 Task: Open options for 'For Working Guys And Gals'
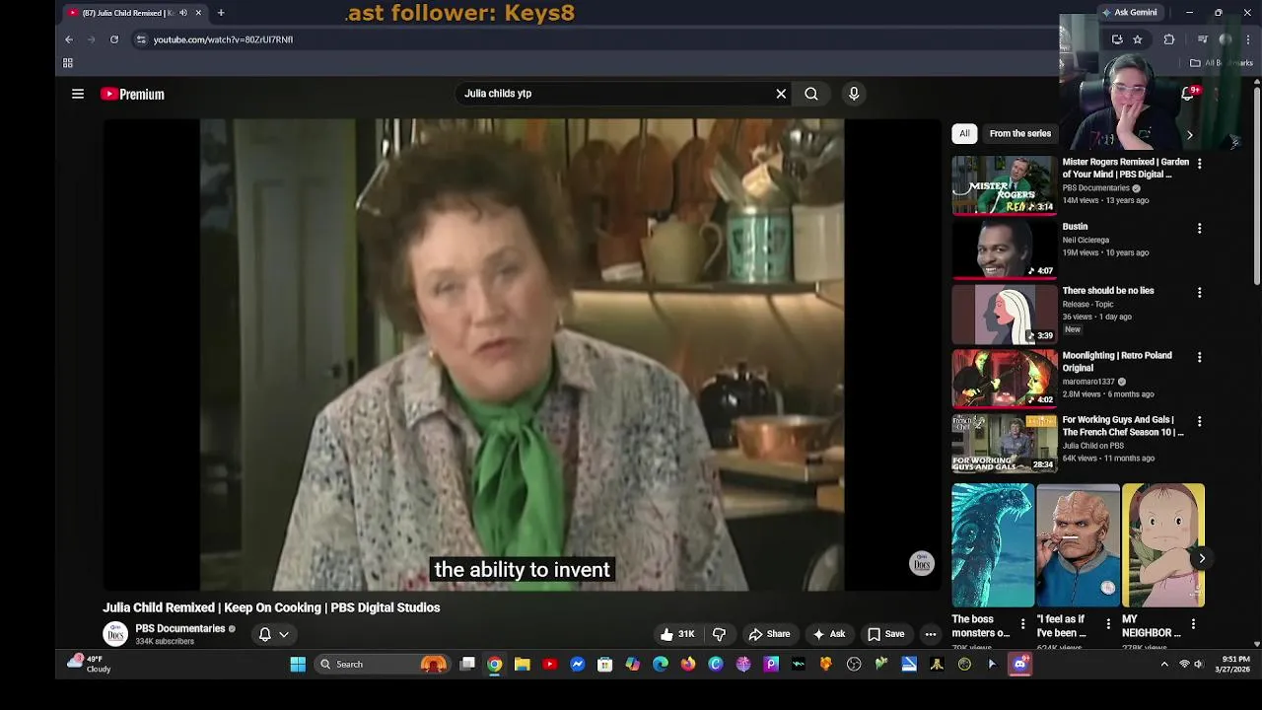click(x=1199, y=422)
